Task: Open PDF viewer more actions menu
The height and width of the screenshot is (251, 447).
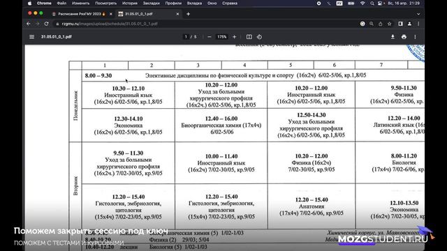Action: click(415, 37)
